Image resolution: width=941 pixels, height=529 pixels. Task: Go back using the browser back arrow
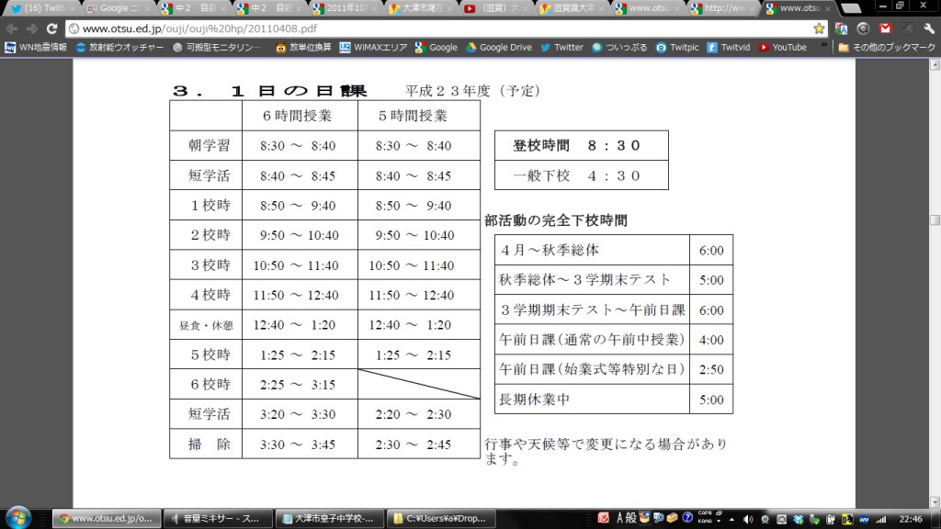coord(12,28)
